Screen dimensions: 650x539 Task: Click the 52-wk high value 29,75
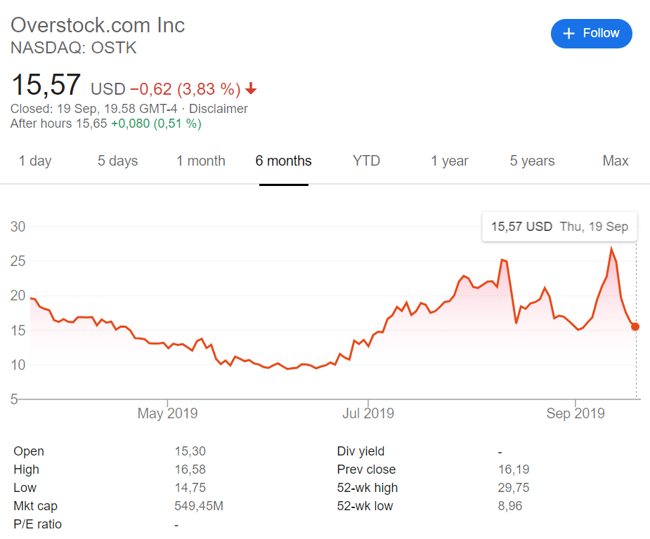pyautogui.click(x=514, y=488)
